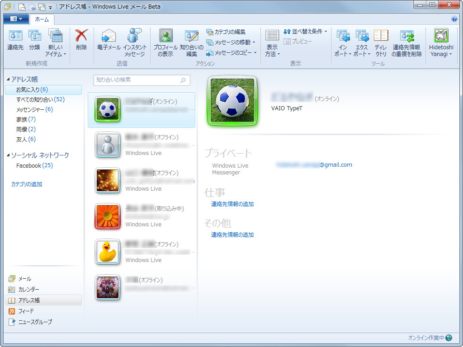Click the quick access reply icon

pos(32,7)
